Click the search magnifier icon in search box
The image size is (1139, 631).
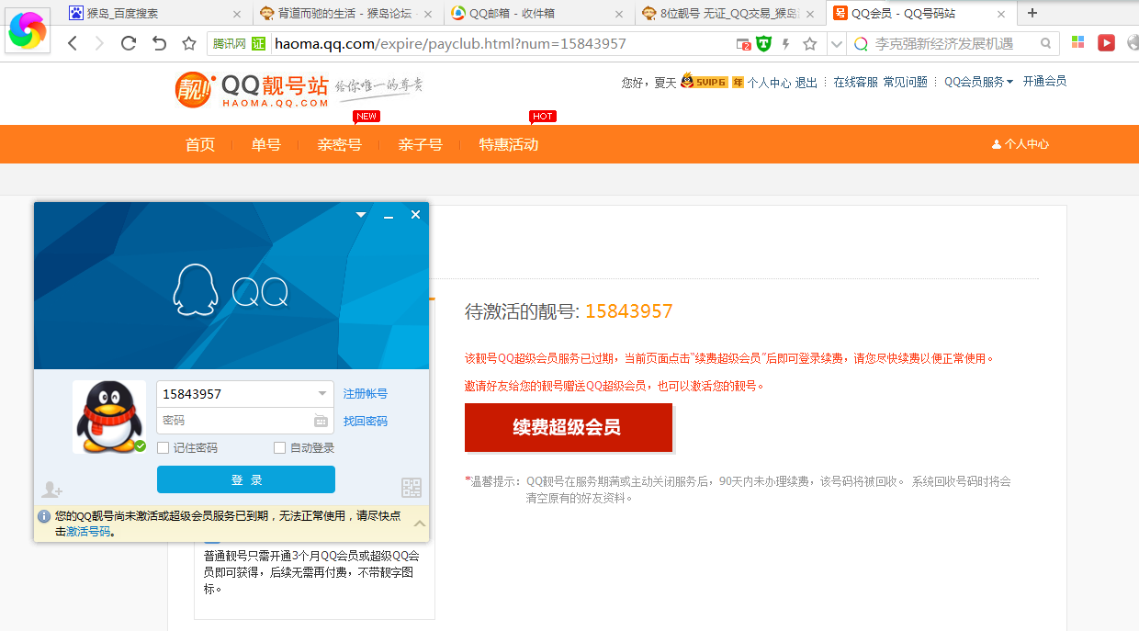pyautogui.click(x=1045, y=43)
